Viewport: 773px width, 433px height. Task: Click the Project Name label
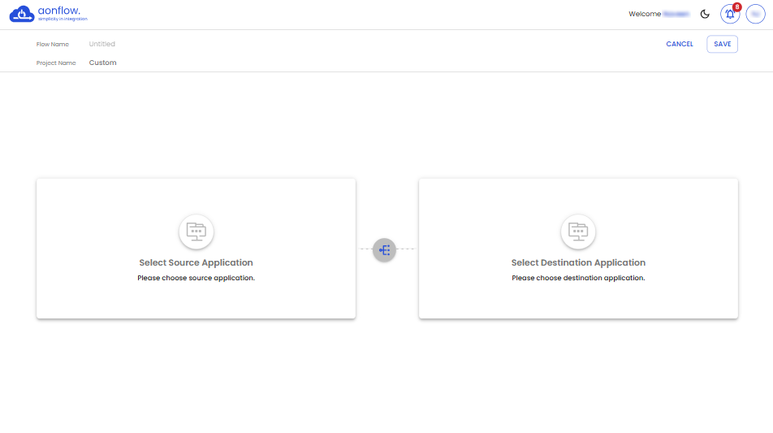[x=56, y=63]
